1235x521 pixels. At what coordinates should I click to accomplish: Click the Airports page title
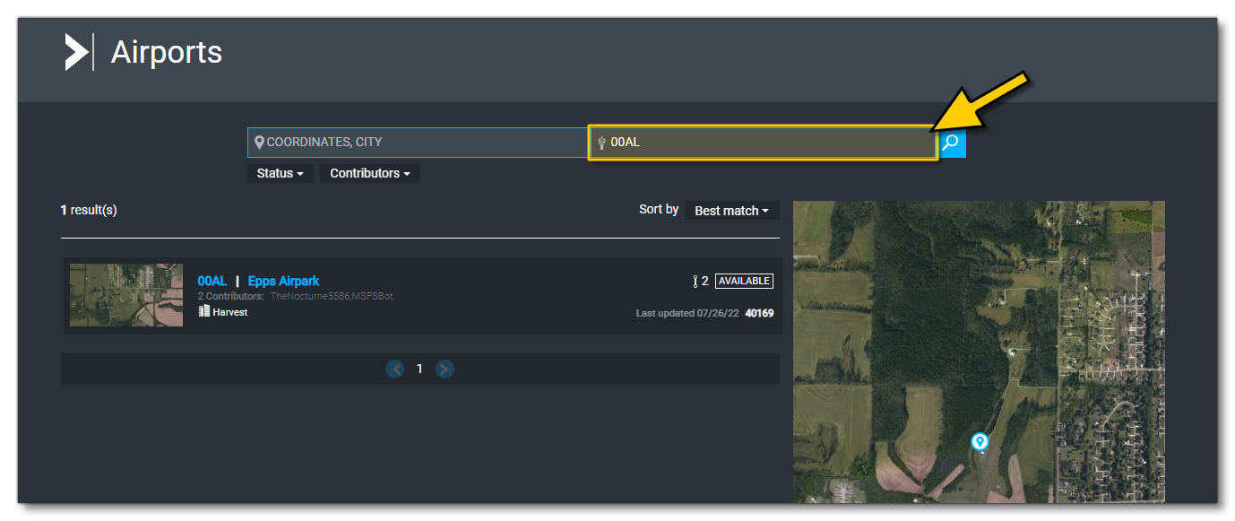click(x=166, y=52)
